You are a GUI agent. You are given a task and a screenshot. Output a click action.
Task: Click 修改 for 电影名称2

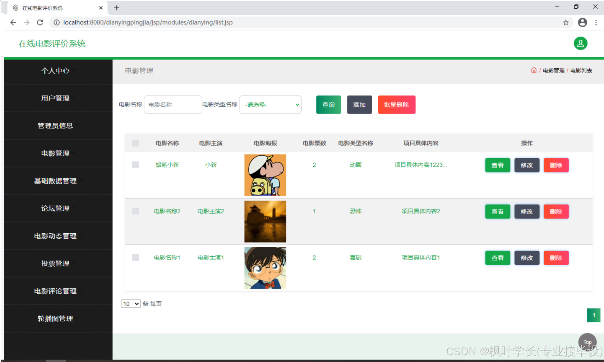coord(527,212)
